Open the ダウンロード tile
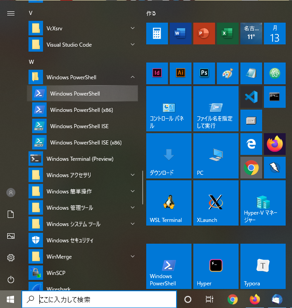 pos(169,156)
